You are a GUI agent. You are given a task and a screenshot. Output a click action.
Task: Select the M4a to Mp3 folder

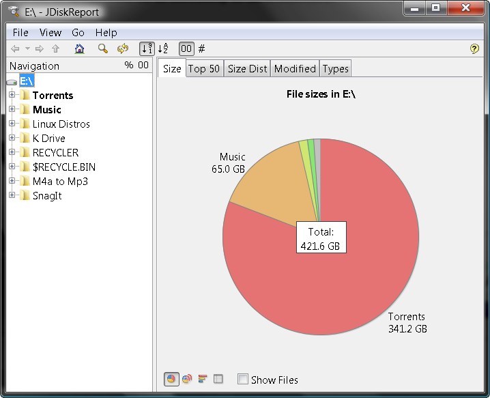tap(60, 182)
